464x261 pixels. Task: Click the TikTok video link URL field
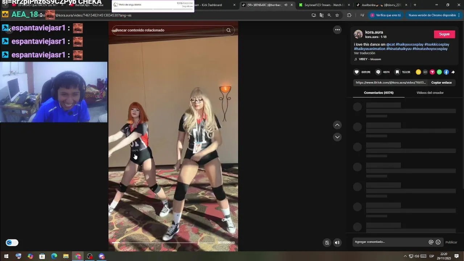click(x=390, y=83)
